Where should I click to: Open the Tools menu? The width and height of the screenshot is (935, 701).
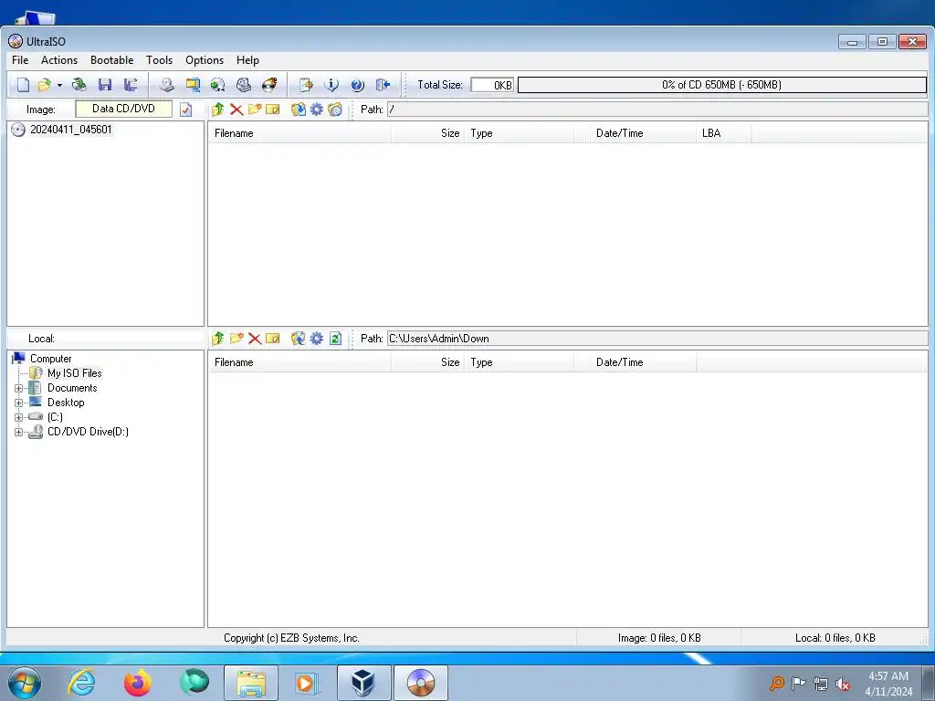tap(159, 60)
